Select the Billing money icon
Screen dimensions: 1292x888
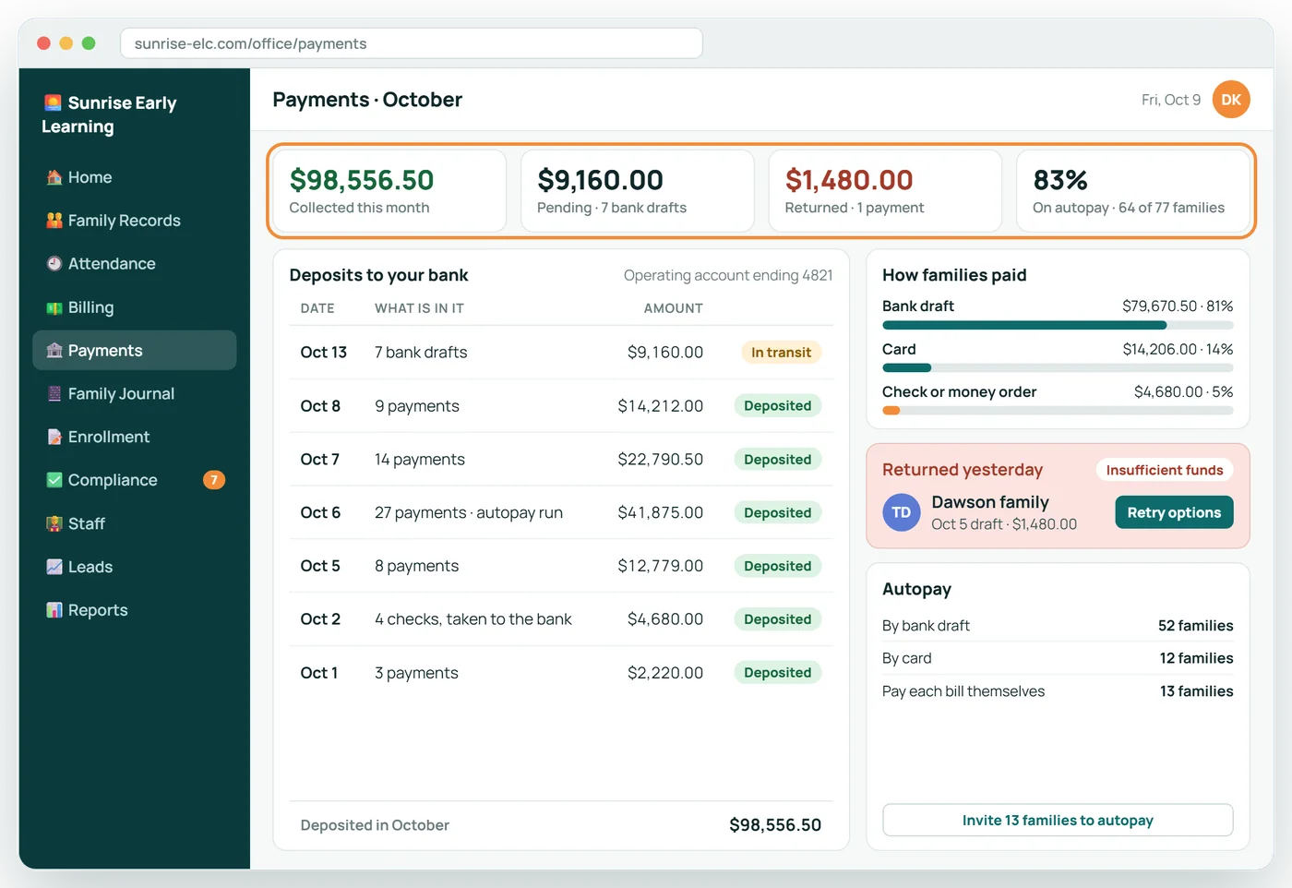point(54,307)
